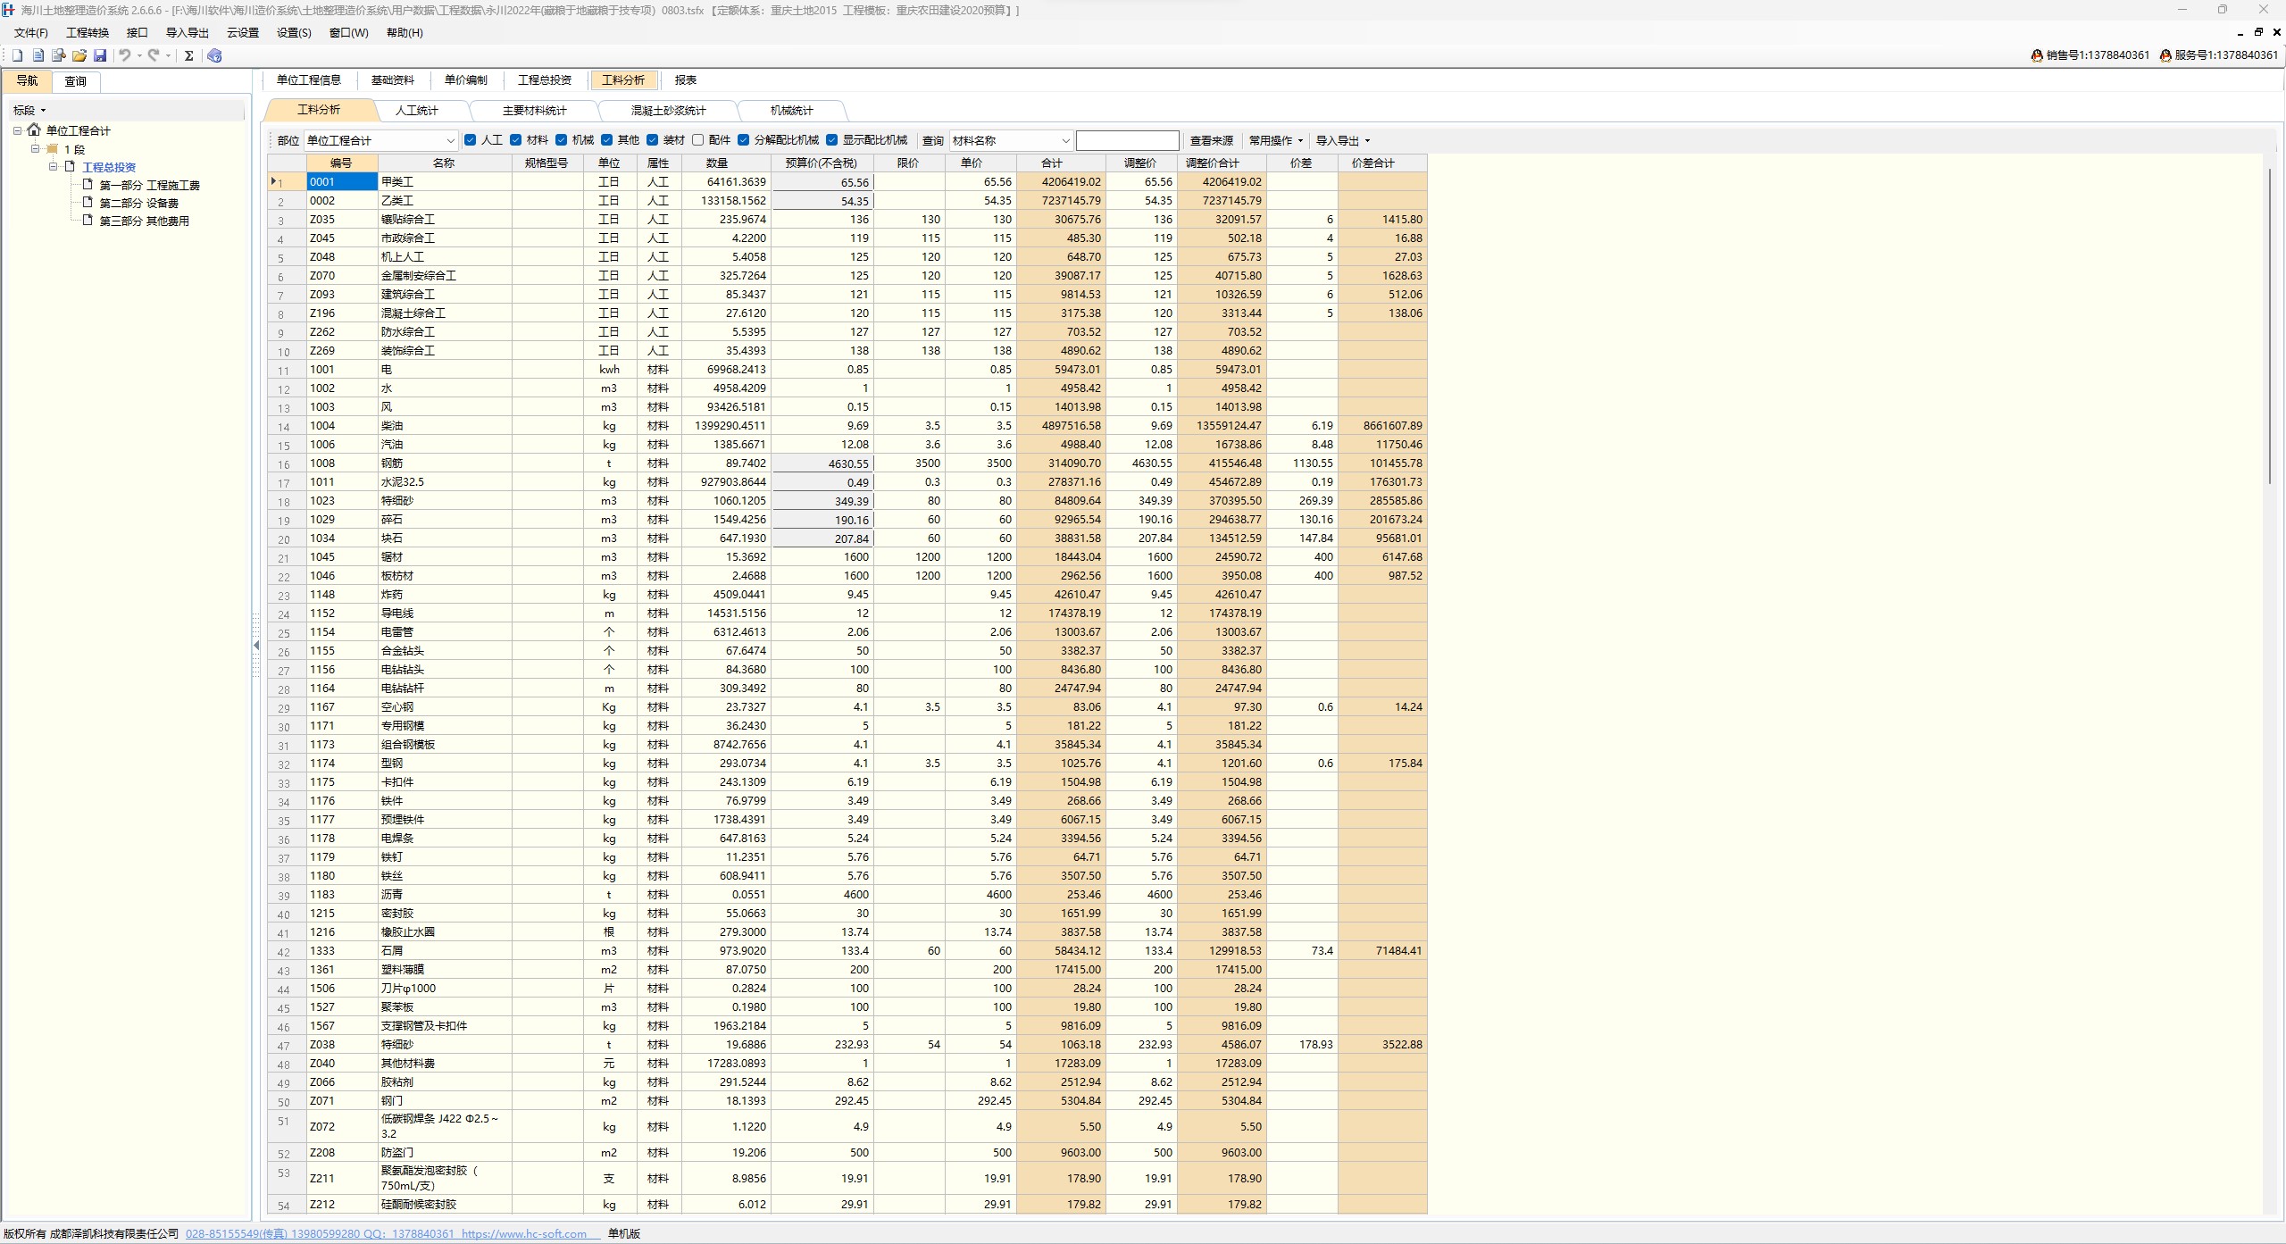Viewport: 2286px width, 1244px height.
Task: Click the Undo arrow icon
Action: [125, 55]
